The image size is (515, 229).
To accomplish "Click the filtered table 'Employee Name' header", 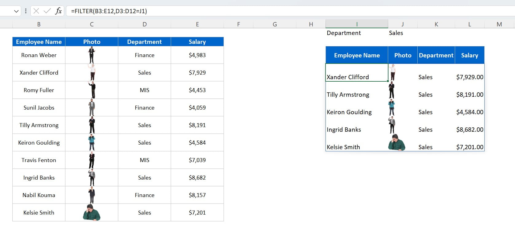I will 357,55.
